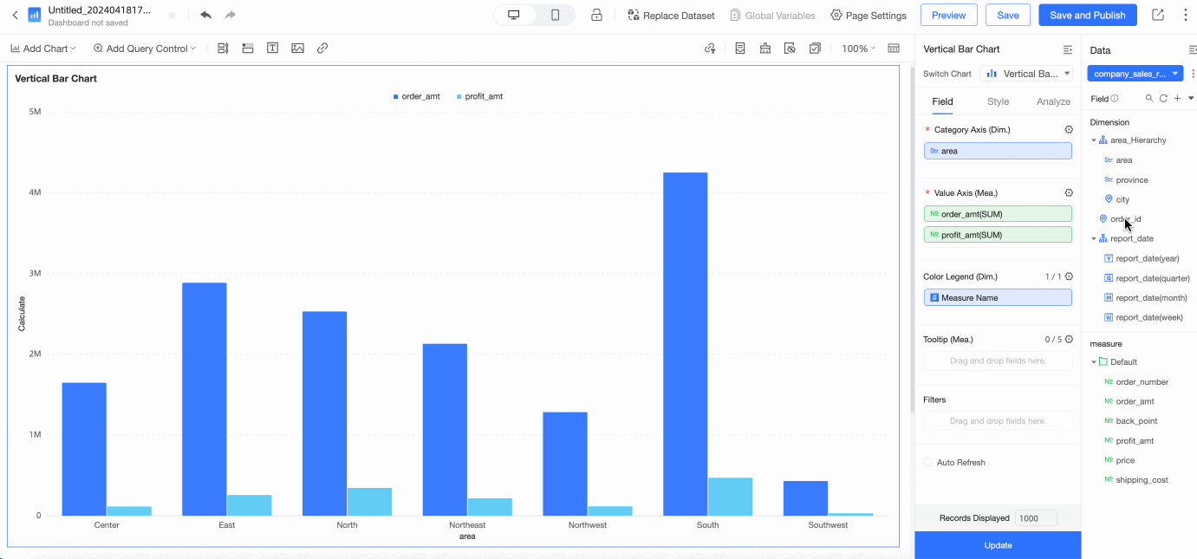Switch to the Field tab

point(942,101)
